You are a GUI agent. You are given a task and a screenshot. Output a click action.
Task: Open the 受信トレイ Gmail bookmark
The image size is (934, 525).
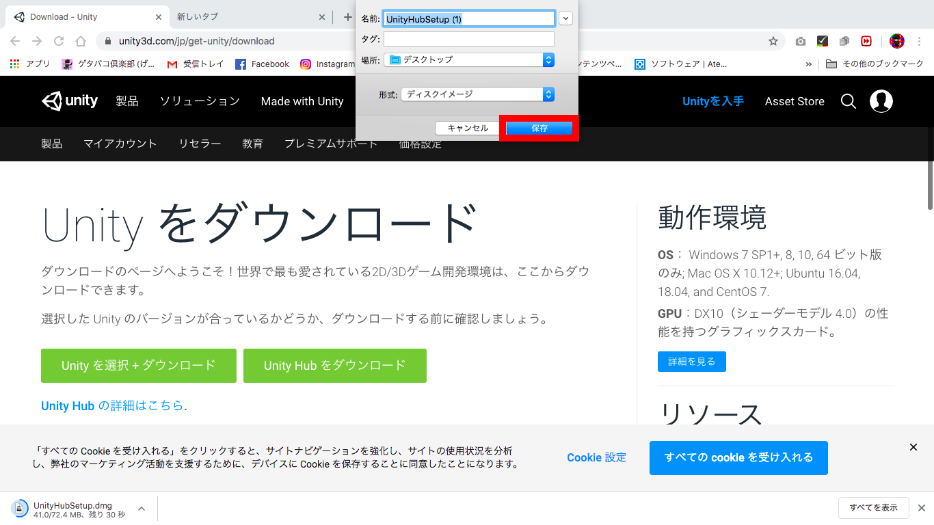[x=196, y=64]
